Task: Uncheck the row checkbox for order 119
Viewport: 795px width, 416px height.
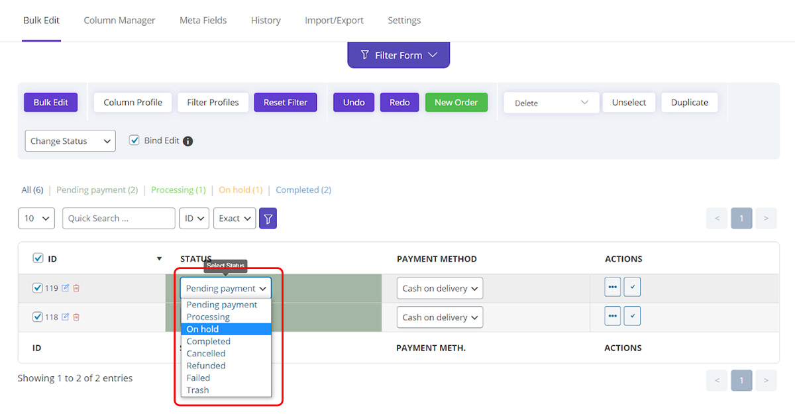Action: (38, 288)
